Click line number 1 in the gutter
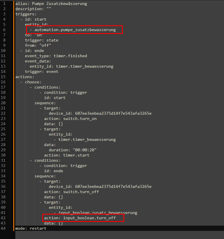 pyautogui.click(x=3, y=4)
